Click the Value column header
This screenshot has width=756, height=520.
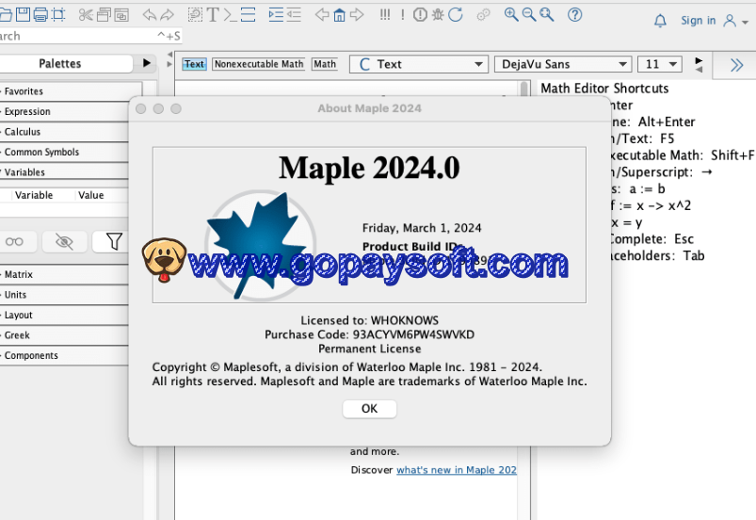coord(91,195)
